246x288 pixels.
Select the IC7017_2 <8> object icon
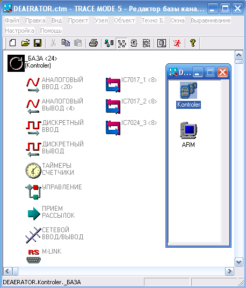pos(113,106)
